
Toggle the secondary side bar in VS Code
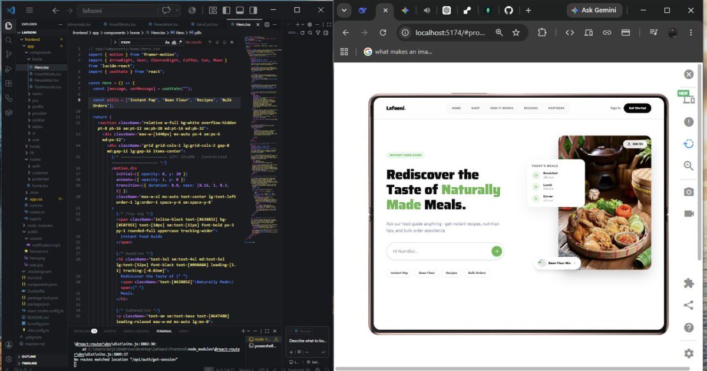(x=253, y=10)
